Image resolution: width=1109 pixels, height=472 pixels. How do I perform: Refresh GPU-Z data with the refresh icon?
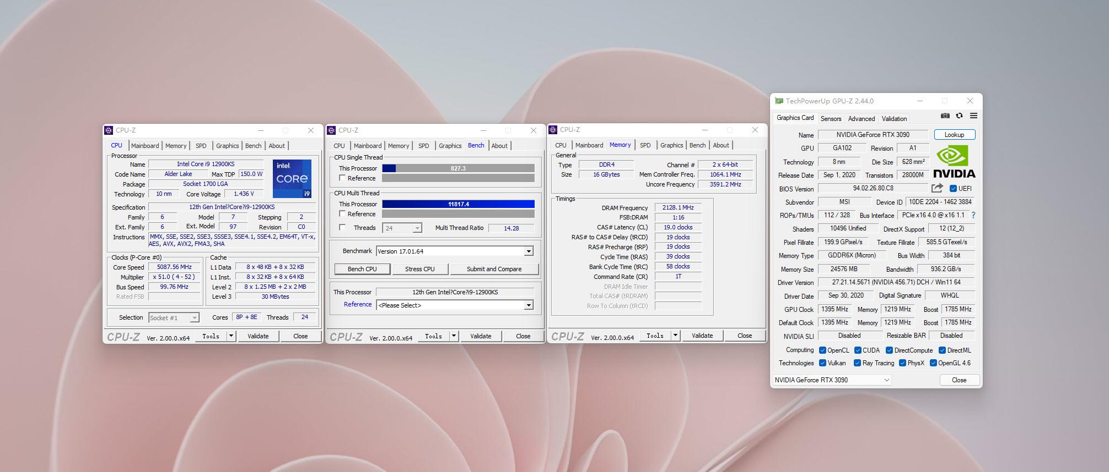pyautogui.click(x=959, y=116)
